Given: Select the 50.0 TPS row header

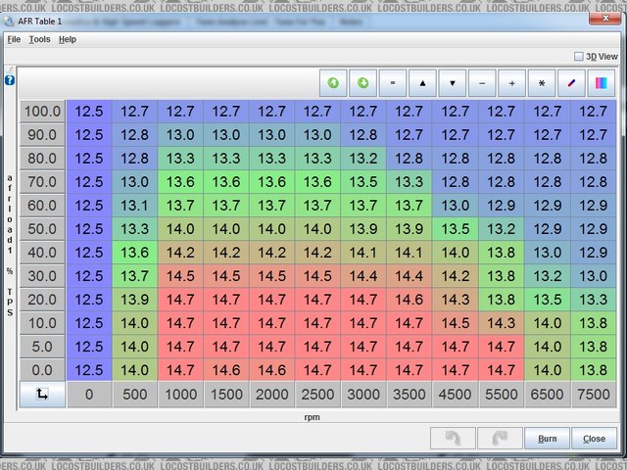Looking at the screenshot, I should pos(42,229).
